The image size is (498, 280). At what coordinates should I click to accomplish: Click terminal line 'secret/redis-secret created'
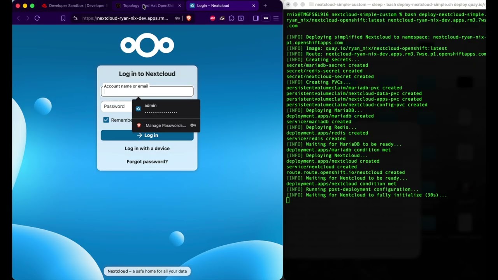point(324,71)
